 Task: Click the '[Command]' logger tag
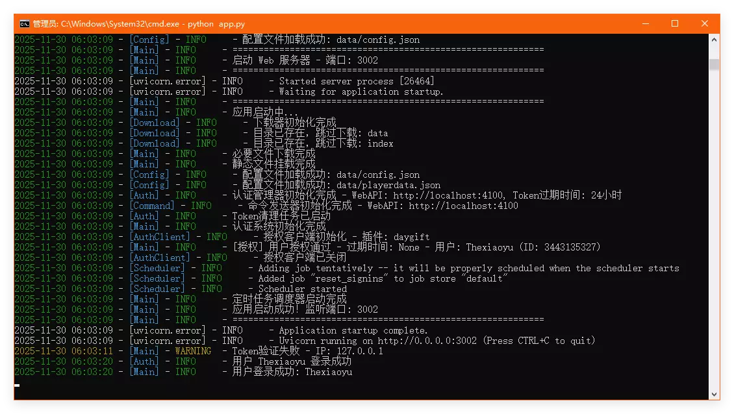(151, 206)
